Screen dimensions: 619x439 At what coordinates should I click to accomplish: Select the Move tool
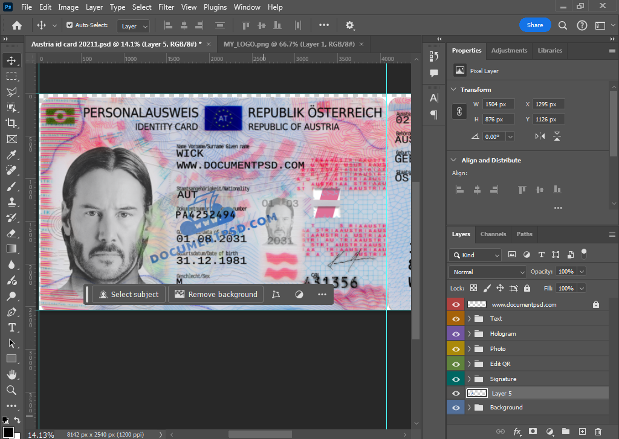click(x=11, y=60)
